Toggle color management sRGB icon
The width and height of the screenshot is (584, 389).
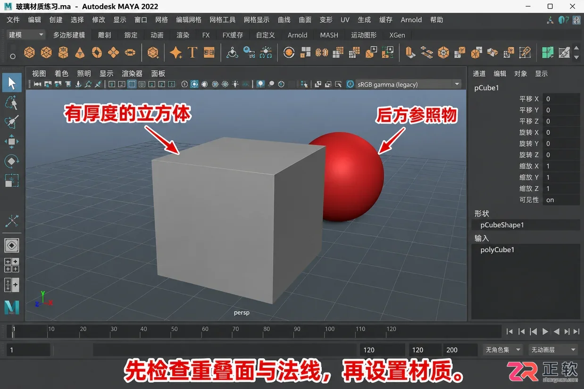point(350,84)
